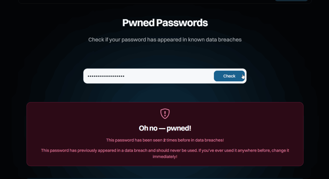
Task: Click the exclamation mark inside the shield
Action: click(165, 113)
